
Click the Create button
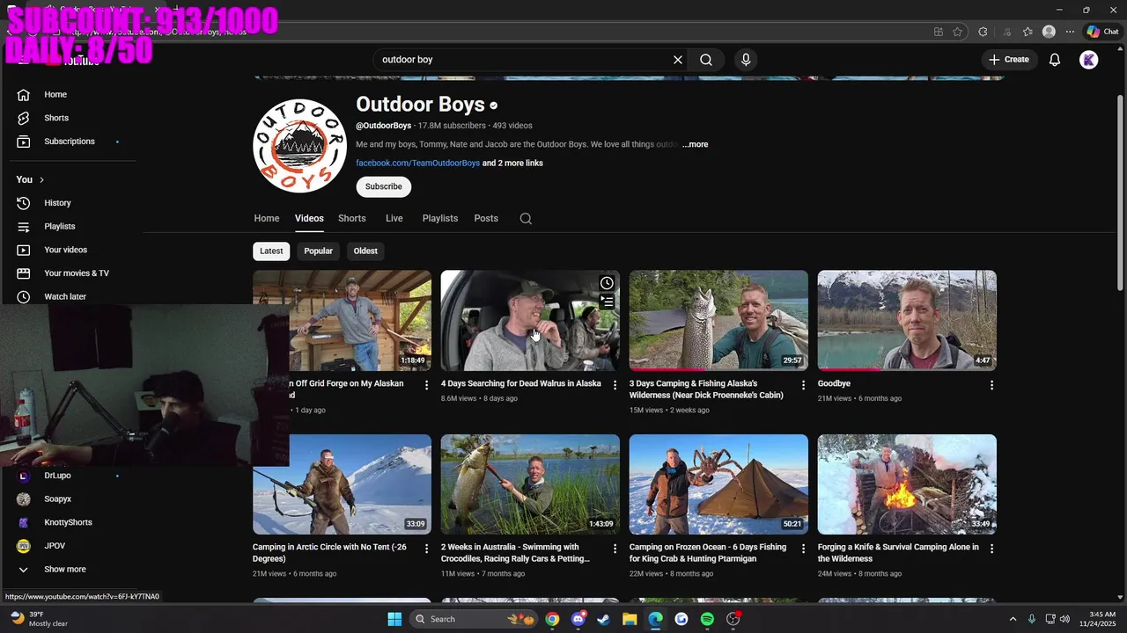click(1009, 60)
